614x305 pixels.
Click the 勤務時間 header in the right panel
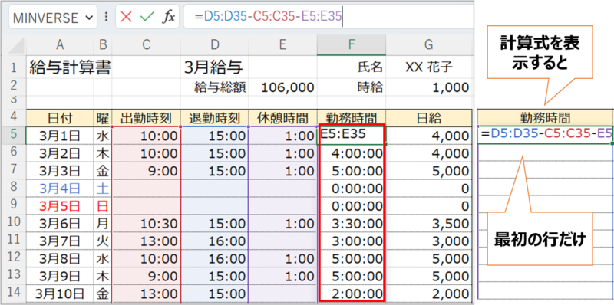(x=545, y=118)
